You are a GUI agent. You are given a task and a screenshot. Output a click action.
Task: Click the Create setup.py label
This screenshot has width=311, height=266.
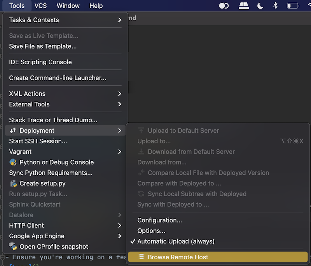[x=42, y=183]
